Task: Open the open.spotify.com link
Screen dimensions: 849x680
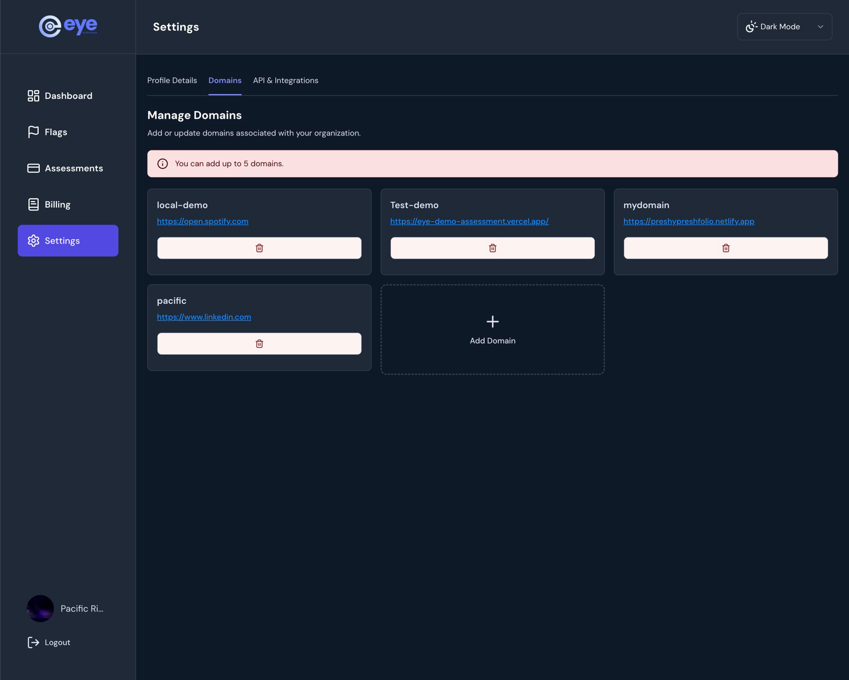Action: pyautogui.click(x=202, y=221)
